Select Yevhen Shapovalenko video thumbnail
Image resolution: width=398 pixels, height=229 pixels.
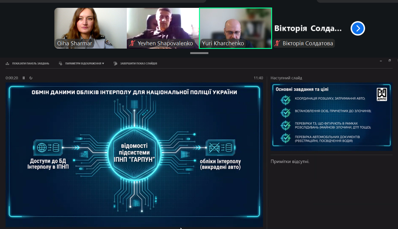tap(163, 28)
